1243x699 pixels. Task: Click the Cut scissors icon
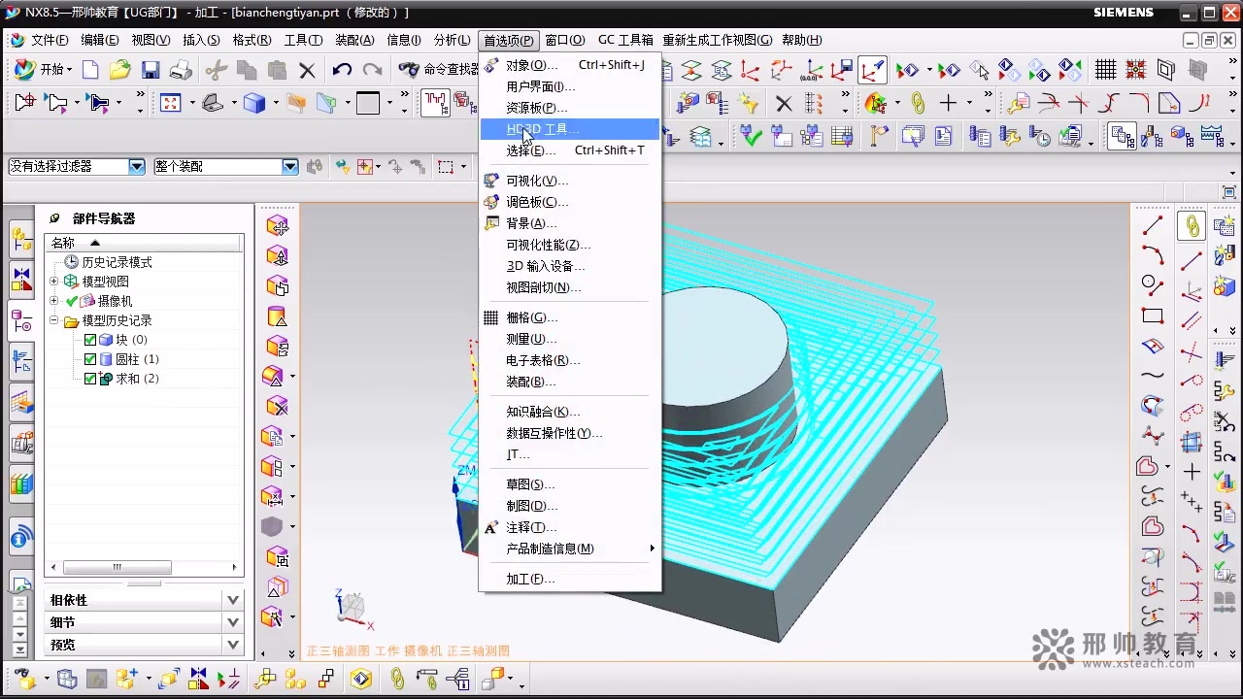coord(217,70)
